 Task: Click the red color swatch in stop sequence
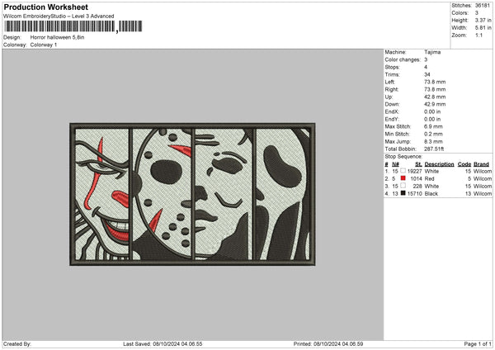(403, 178)
